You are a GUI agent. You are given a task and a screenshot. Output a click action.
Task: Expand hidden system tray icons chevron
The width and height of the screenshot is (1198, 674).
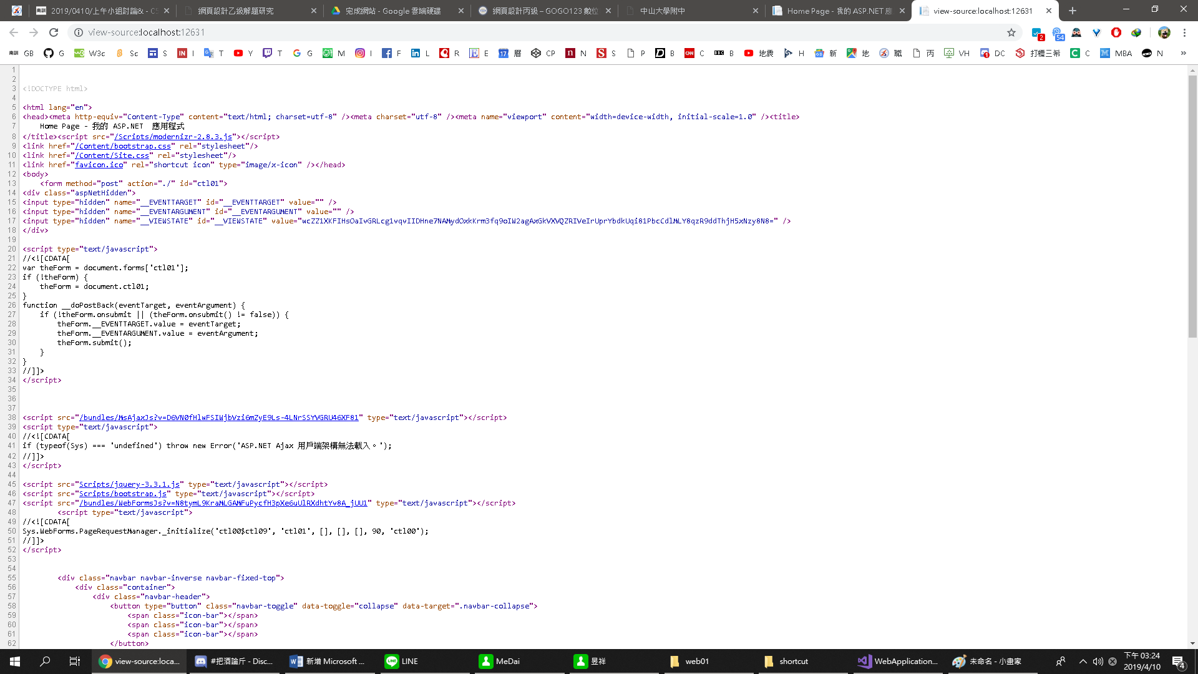click(x=1083, y=662)
